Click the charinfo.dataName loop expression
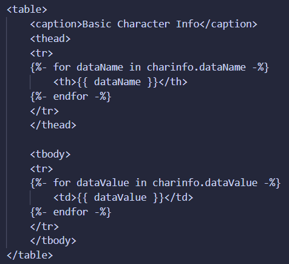The width and height of the screenshot is (289, 264). click(x=196, y=67)
